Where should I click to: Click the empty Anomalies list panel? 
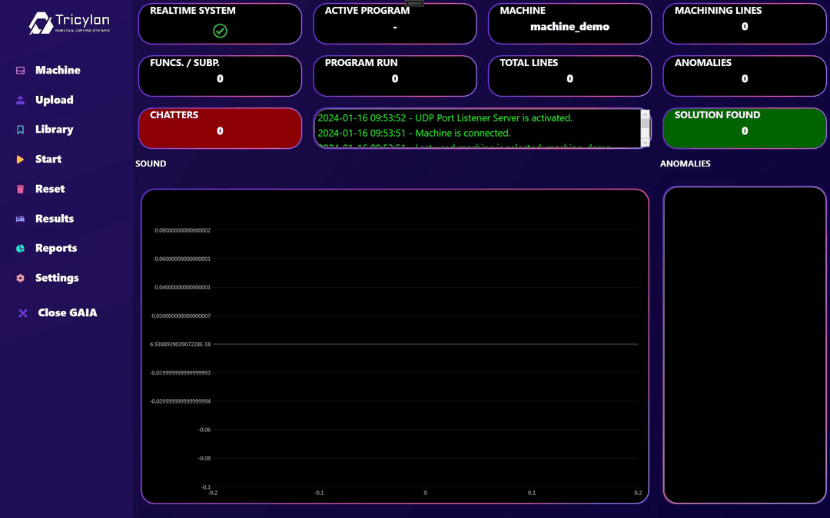(x=744, y=345)
